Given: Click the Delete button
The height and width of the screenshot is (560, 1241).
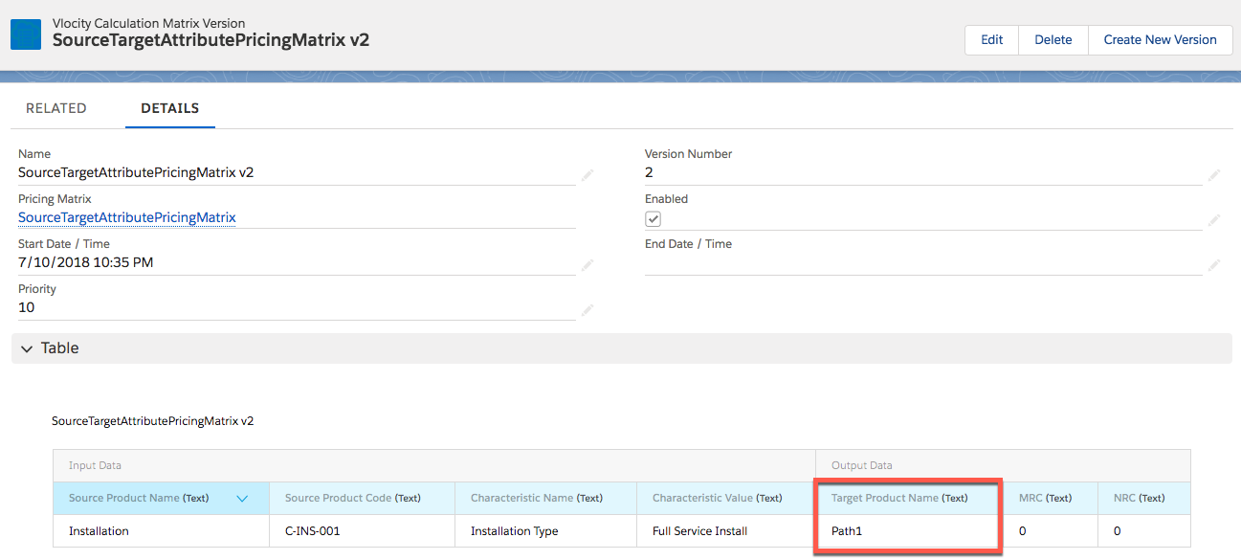Looking at the screenshot, I should tap(1053, 40).
